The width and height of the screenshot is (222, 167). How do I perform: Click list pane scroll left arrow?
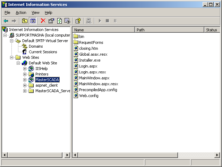pyautogui.click(x=75, y=155)
